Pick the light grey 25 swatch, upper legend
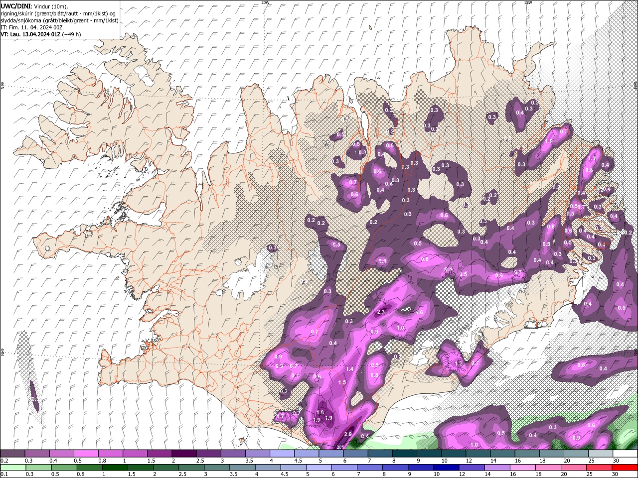638x478 pixels. (x=601, y=454)
